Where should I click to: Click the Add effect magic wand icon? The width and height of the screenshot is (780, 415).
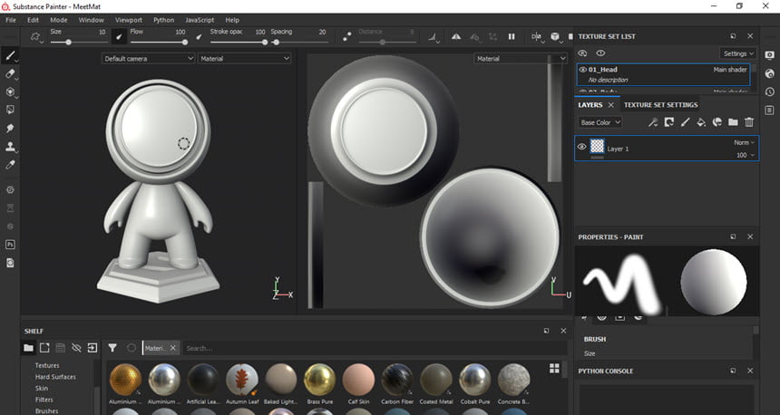pyautogui.click(x=653, y=122)
